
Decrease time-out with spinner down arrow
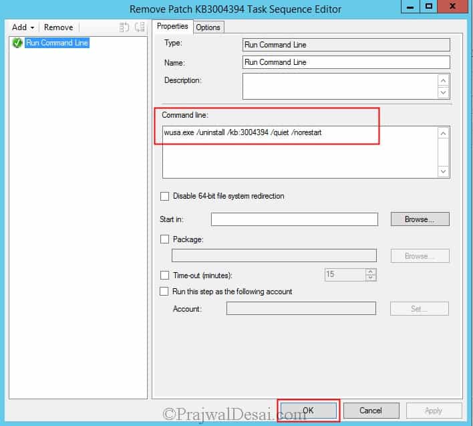coord(371,278)
